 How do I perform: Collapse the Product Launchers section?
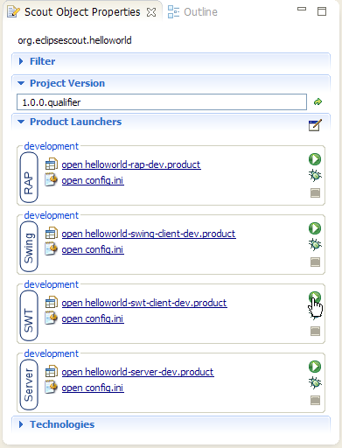[x=21, y=122]
